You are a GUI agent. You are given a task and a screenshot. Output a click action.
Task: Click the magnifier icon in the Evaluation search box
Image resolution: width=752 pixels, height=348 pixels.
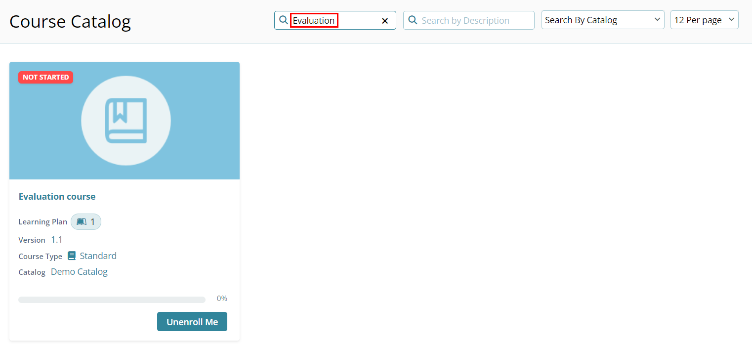tap(284, 20)
